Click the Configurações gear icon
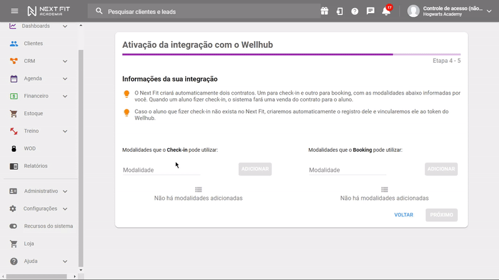This screenshot has height=280, width=499. (12, 208)
